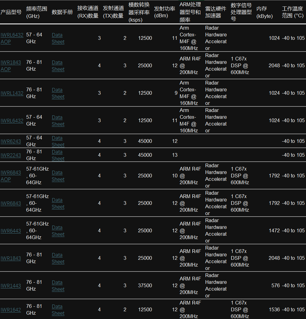Select the 13 dBm power for IWR2243
This screenshot has height=319, width=306.
[175, 155]
